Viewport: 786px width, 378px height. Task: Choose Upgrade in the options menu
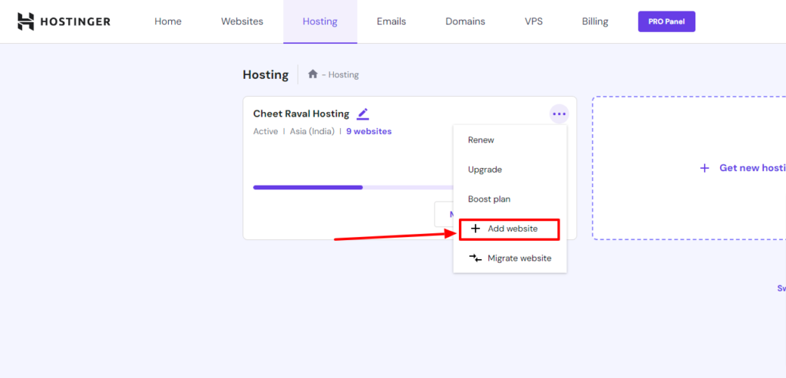click(485, 169)
